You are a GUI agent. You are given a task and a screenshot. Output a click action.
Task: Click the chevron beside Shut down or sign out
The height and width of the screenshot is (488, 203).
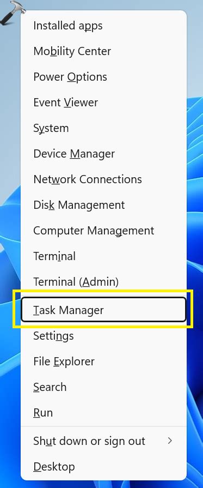[170, 441]
